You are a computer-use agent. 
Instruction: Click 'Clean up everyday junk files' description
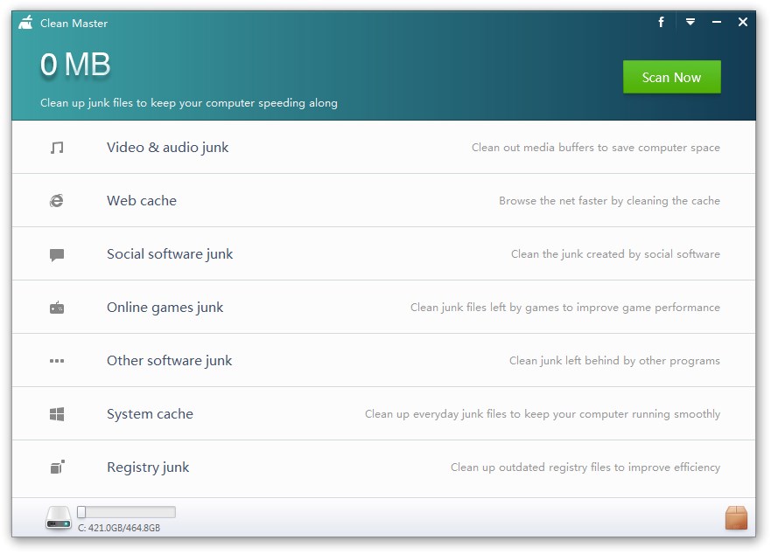tap(543, 414)
